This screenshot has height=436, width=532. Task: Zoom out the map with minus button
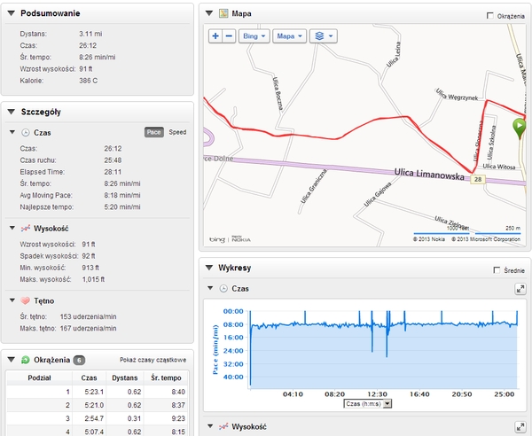pos(229,36)
